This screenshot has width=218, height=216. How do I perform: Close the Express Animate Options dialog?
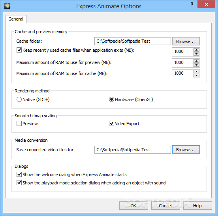click(x=206, y=5)
